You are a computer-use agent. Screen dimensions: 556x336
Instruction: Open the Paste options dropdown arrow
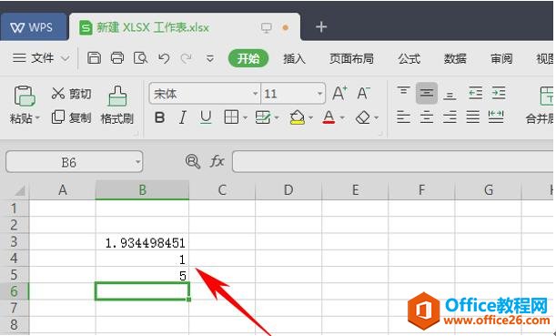tap(37, 117)
